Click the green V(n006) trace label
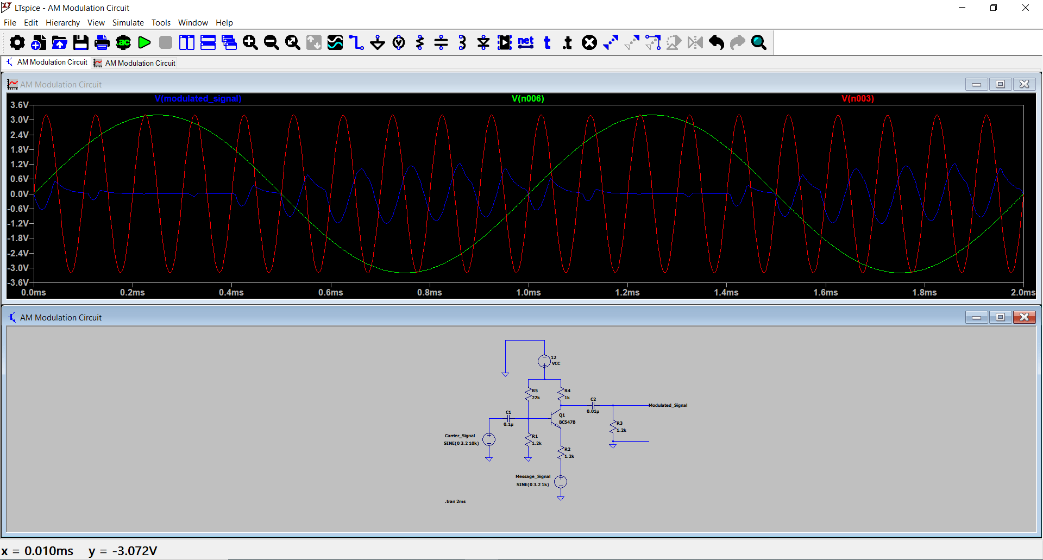The height and width of the screenshot is (560, 1043). coord(527,99)
